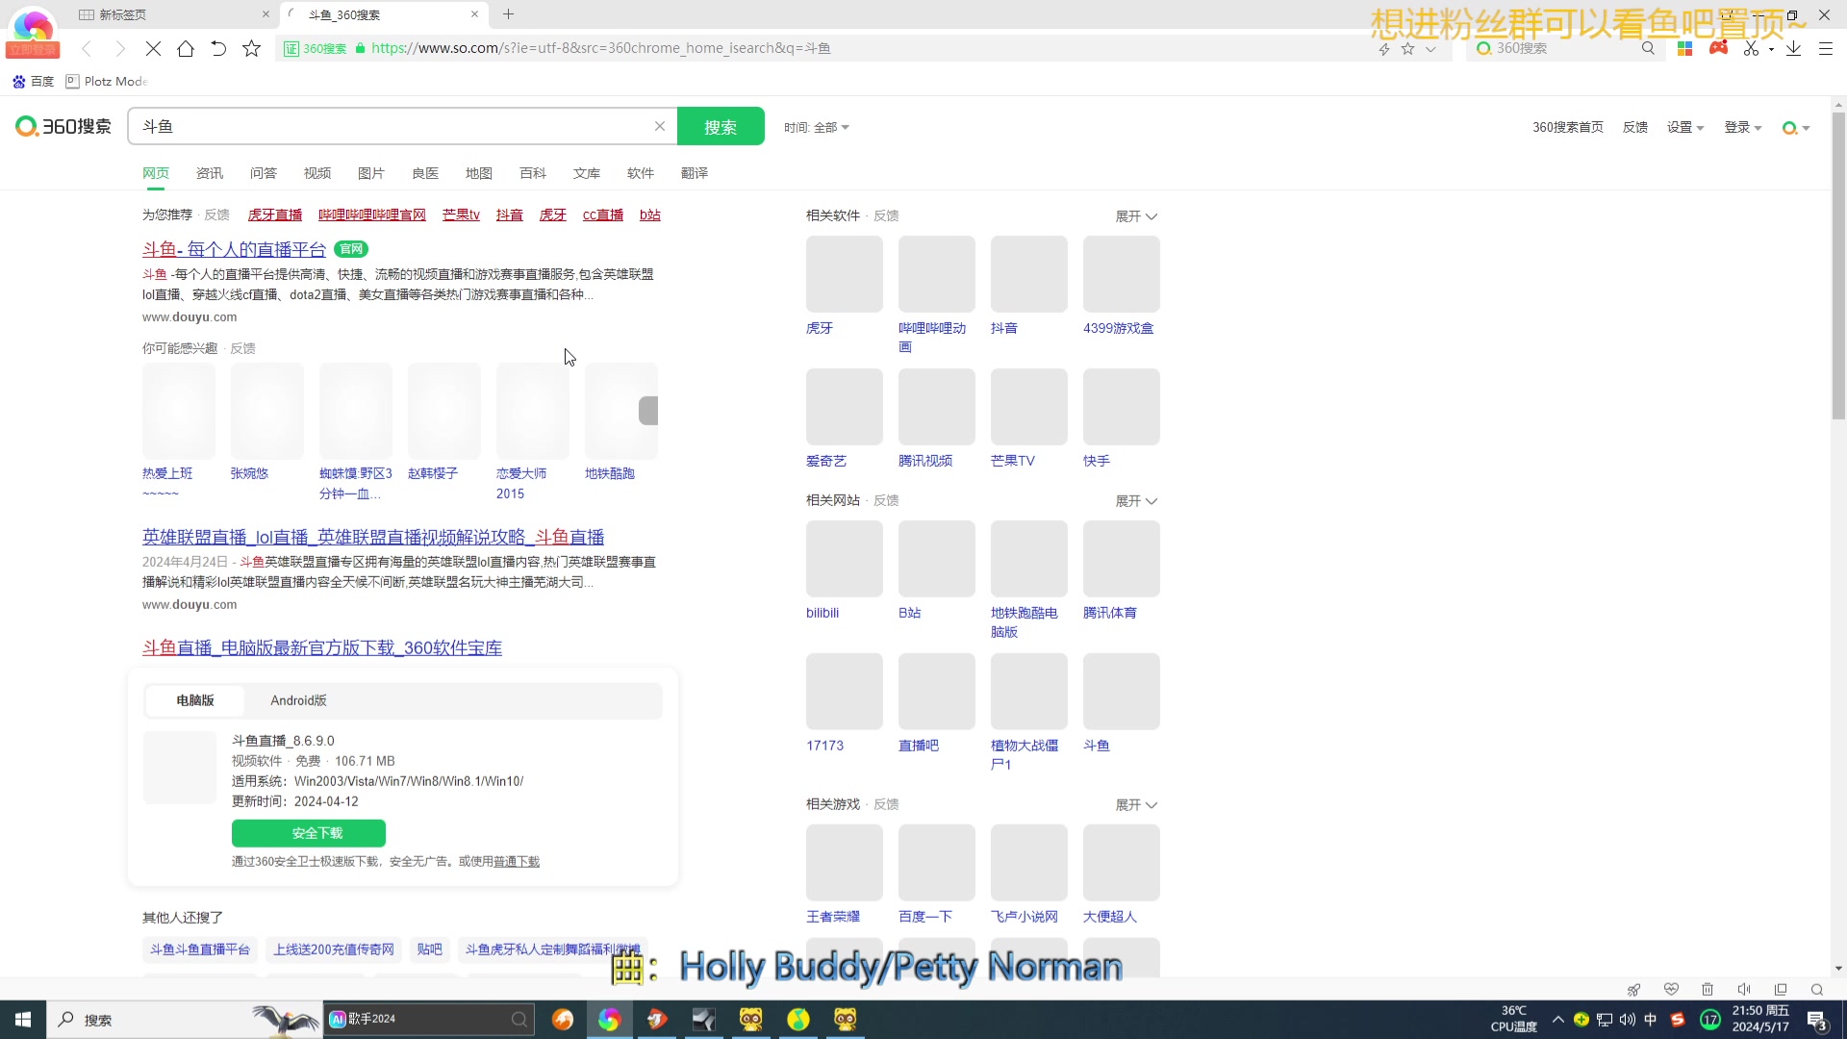
Task: Click the heart health-check icon in status bar
Action: 1671,989
